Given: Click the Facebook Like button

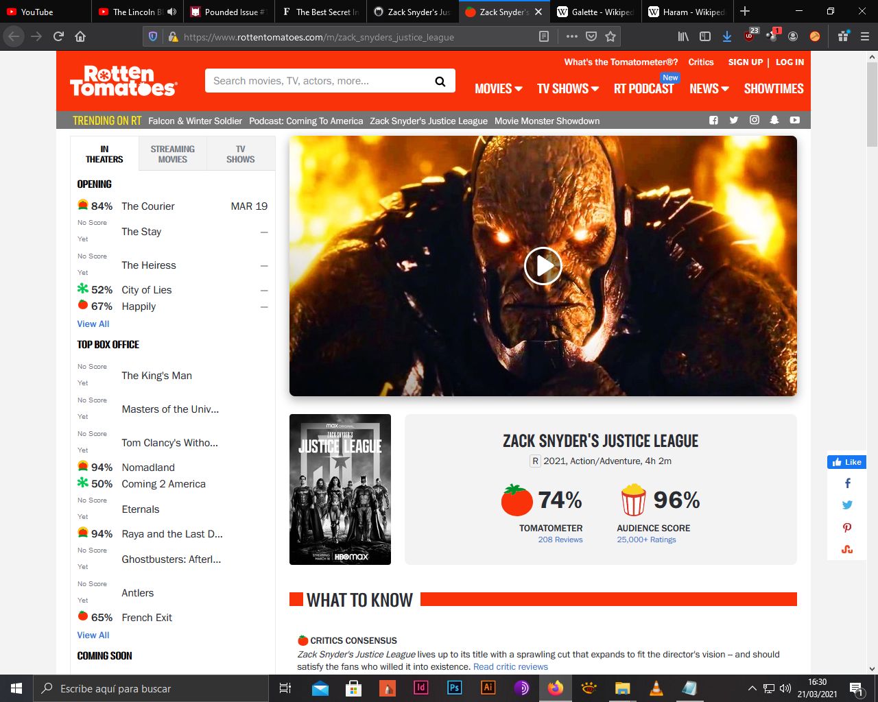Looking at the screenshot, I should point(847,462).
